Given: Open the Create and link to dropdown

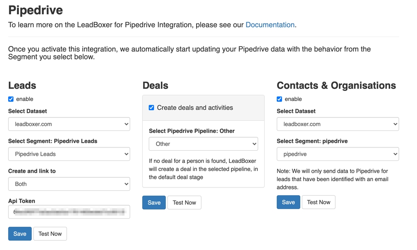Looking at the screenshot, I should [69, 184].
